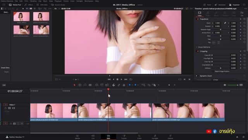Screen dimensions: 248x140
Task: Toggle Video 1 track enable icon
Action: [x=14, y=108]
